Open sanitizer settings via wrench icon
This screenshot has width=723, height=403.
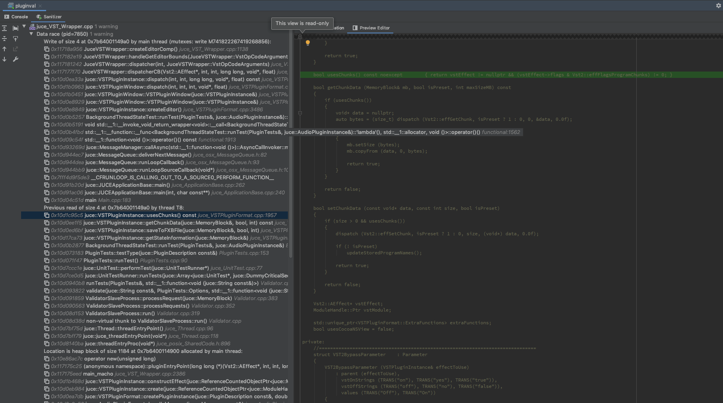(x=16, y=59)
